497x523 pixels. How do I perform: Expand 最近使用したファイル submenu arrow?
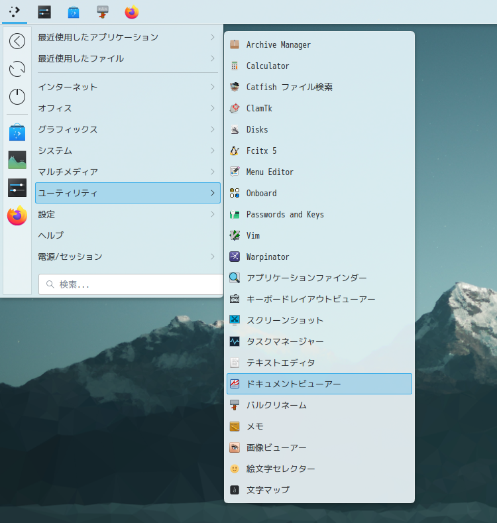click(x=213, y=59)
